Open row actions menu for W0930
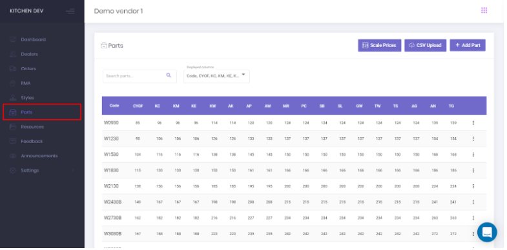507x250 pixels. (x=473, y=123)
